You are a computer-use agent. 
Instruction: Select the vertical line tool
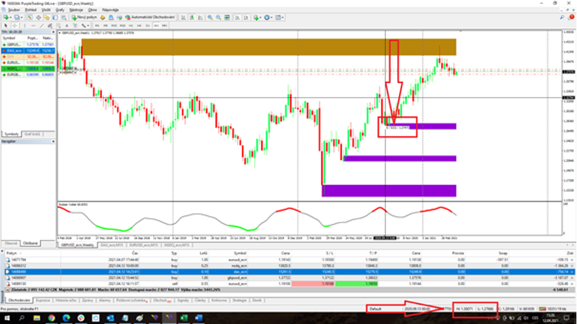pyautogui.click(x=25, y=26)
